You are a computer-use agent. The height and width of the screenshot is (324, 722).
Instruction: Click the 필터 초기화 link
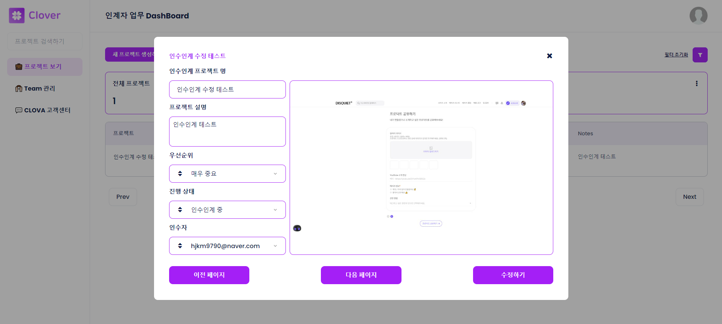click(676, 55)
